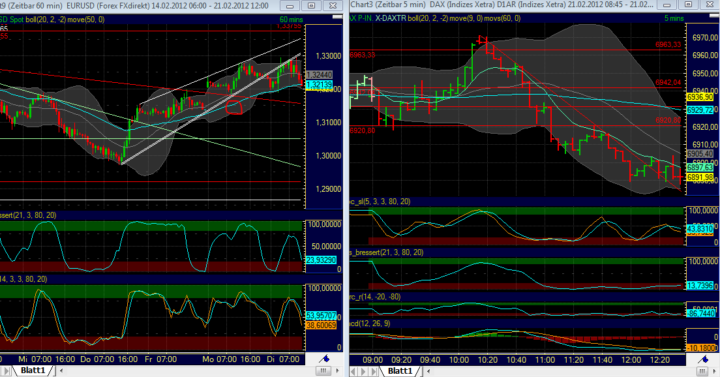Viewport: 720px width, 377px height.
Task: Click the red 6942,04 level label
Action: pyautogui.click(x=668, y=83)
